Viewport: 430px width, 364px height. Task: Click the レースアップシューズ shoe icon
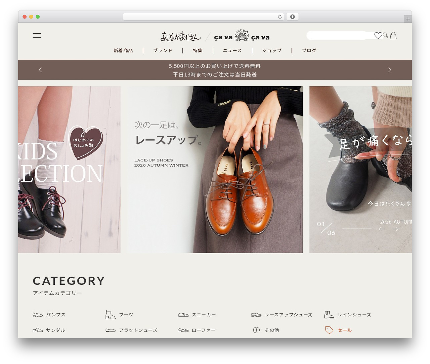(x=256, y=315)
